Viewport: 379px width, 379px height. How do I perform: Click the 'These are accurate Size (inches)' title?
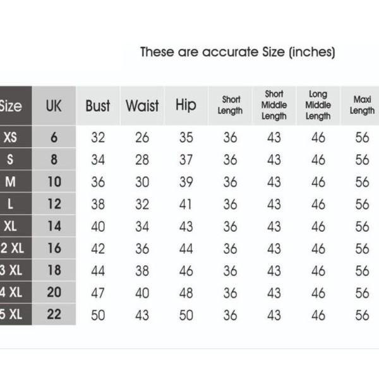(237, 52)
